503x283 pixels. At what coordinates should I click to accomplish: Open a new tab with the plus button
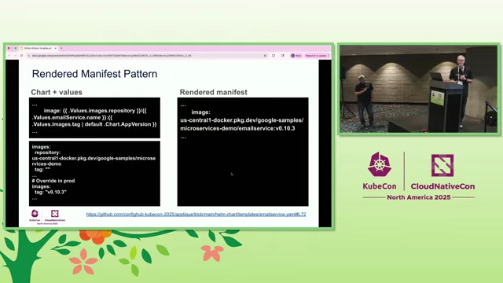tap(61, 48)
